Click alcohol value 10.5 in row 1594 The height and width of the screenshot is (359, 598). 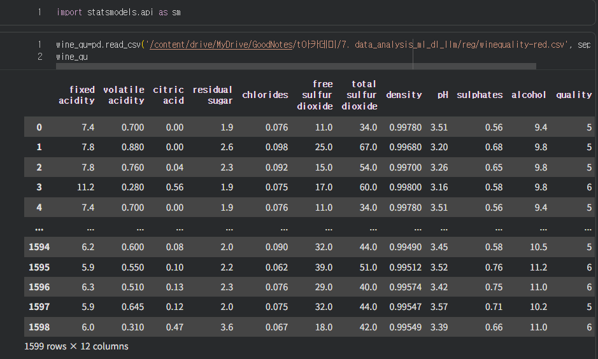click(539, 247)
